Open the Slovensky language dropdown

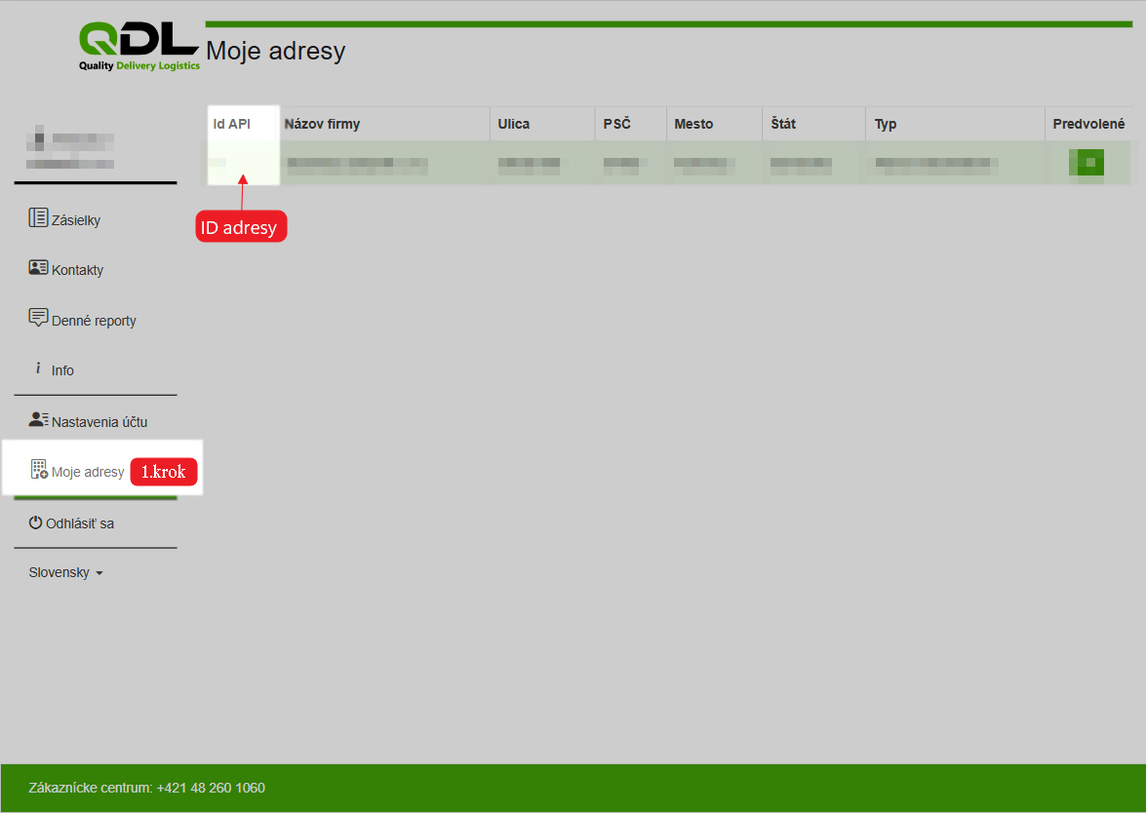click(x=65, y=573)
